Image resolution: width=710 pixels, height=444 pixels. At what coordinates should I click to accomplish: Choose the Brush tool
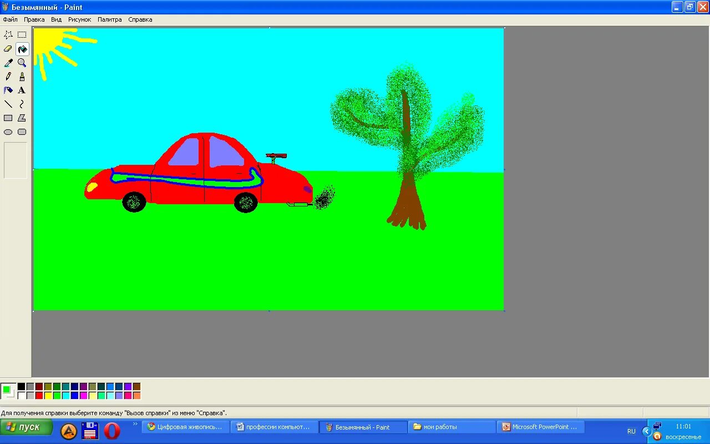coord(22,77)
